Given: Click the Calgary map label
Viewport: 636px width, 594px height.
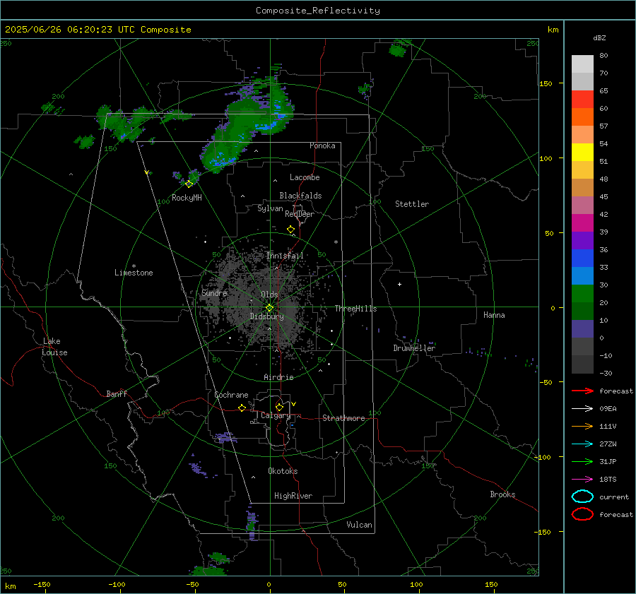Looking at the screenshot, I should pos(276,415).
